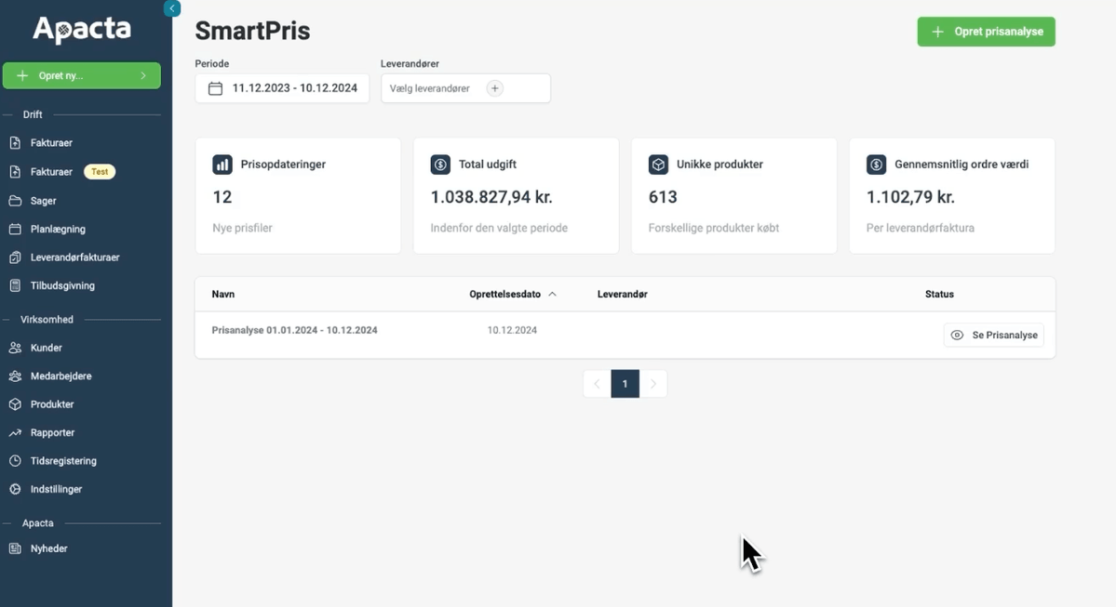This screenshot has height=607, width=1116.
Task: Open Tilbudsgivning calculator page
Action: [62, 285]
